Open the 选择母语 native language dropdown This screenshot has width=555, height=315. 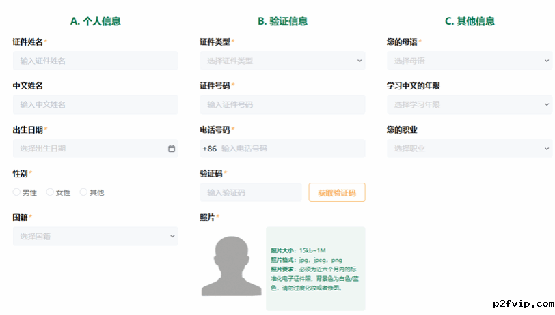click(x=469, y=61)
